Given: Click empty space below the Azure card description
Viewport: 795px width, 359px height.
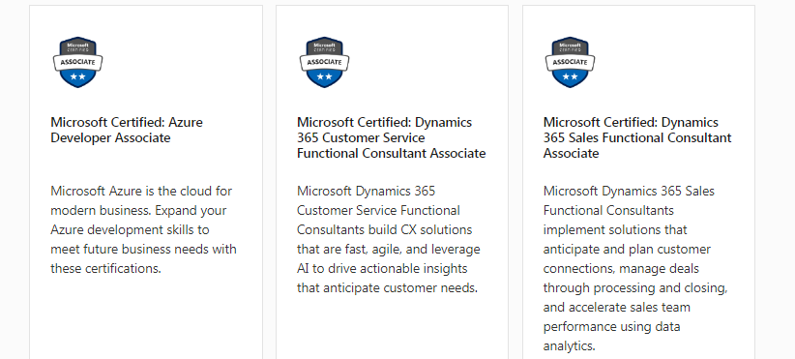Looking at the screenshot, I should pos(146,319).
